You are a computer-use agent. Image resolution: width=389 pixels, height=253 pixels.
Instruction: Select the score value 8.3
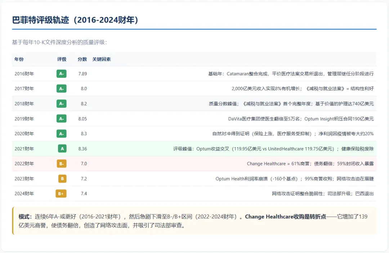tap(84, 134)
